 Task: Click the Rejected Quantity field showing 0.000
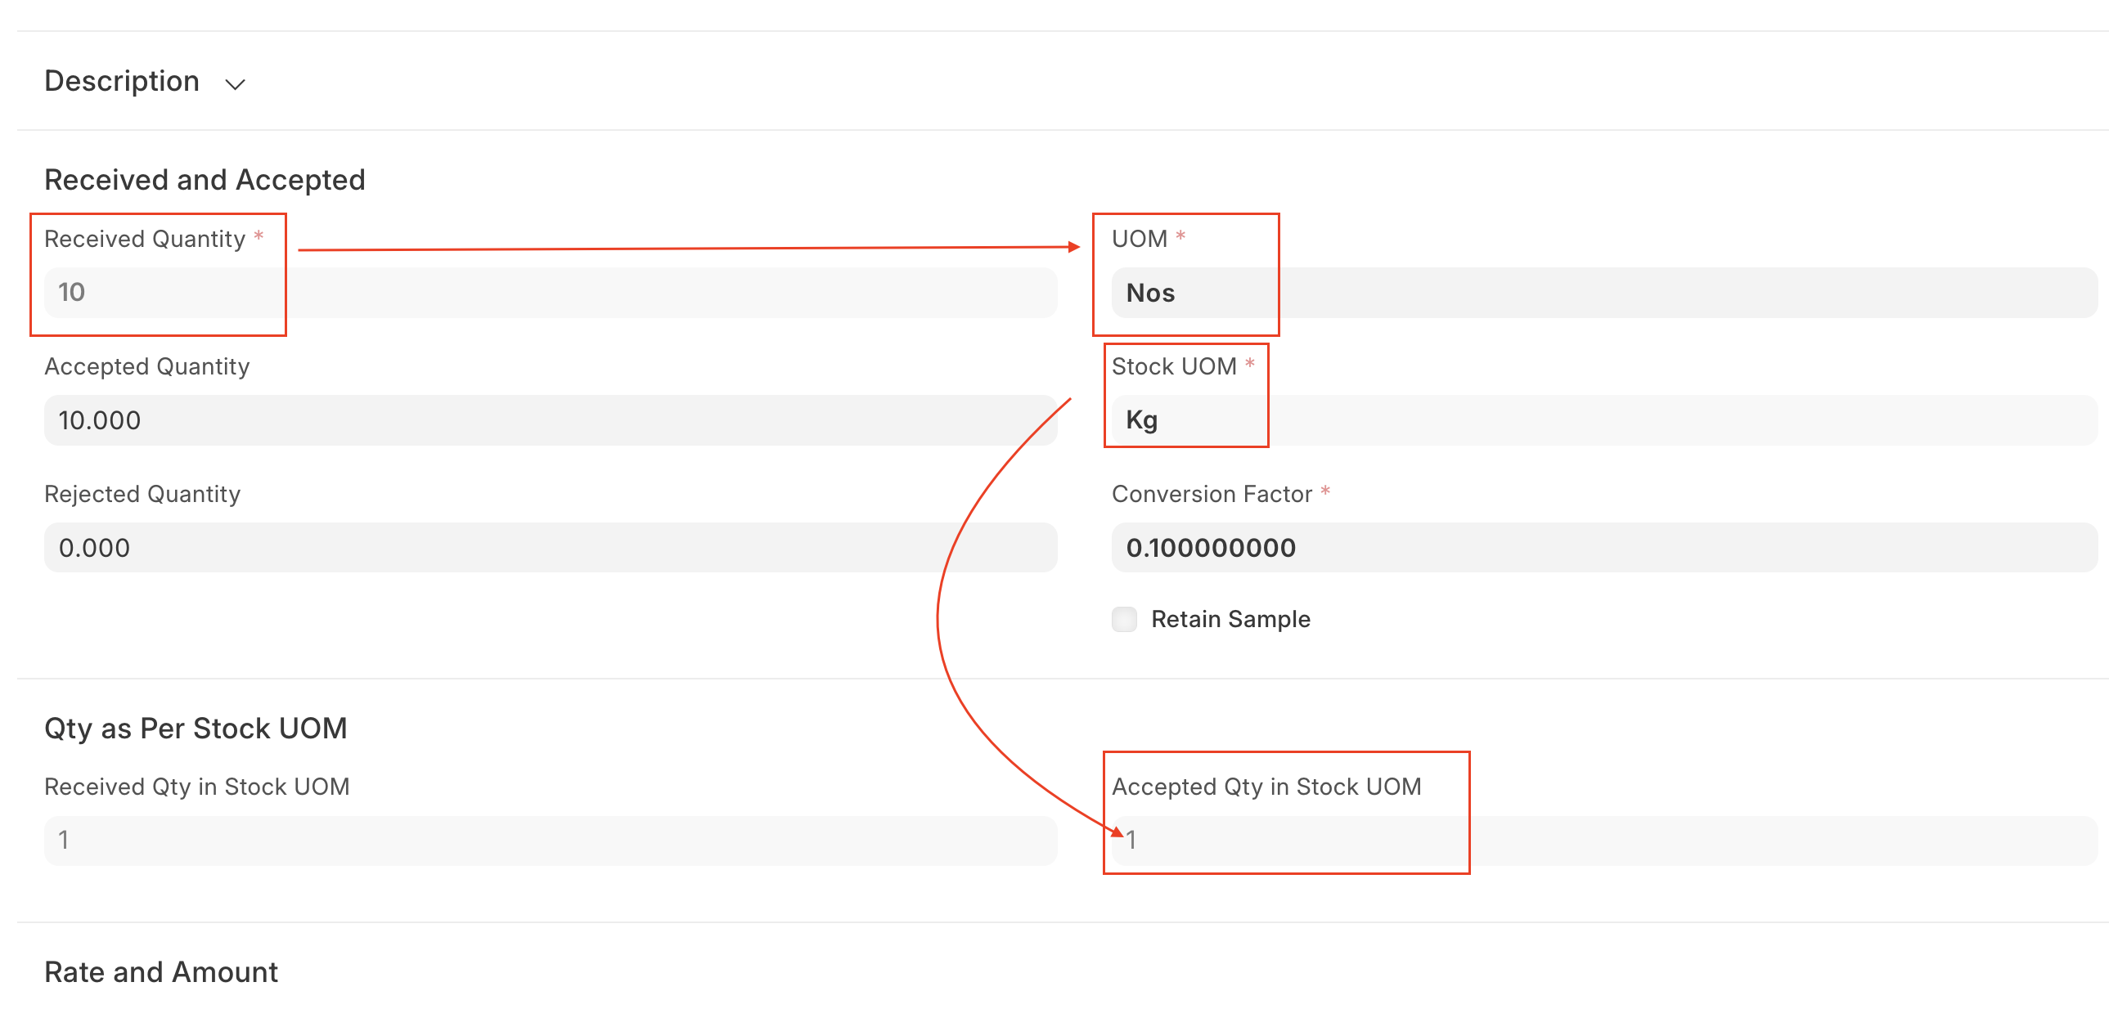click(x=551, y=548)
